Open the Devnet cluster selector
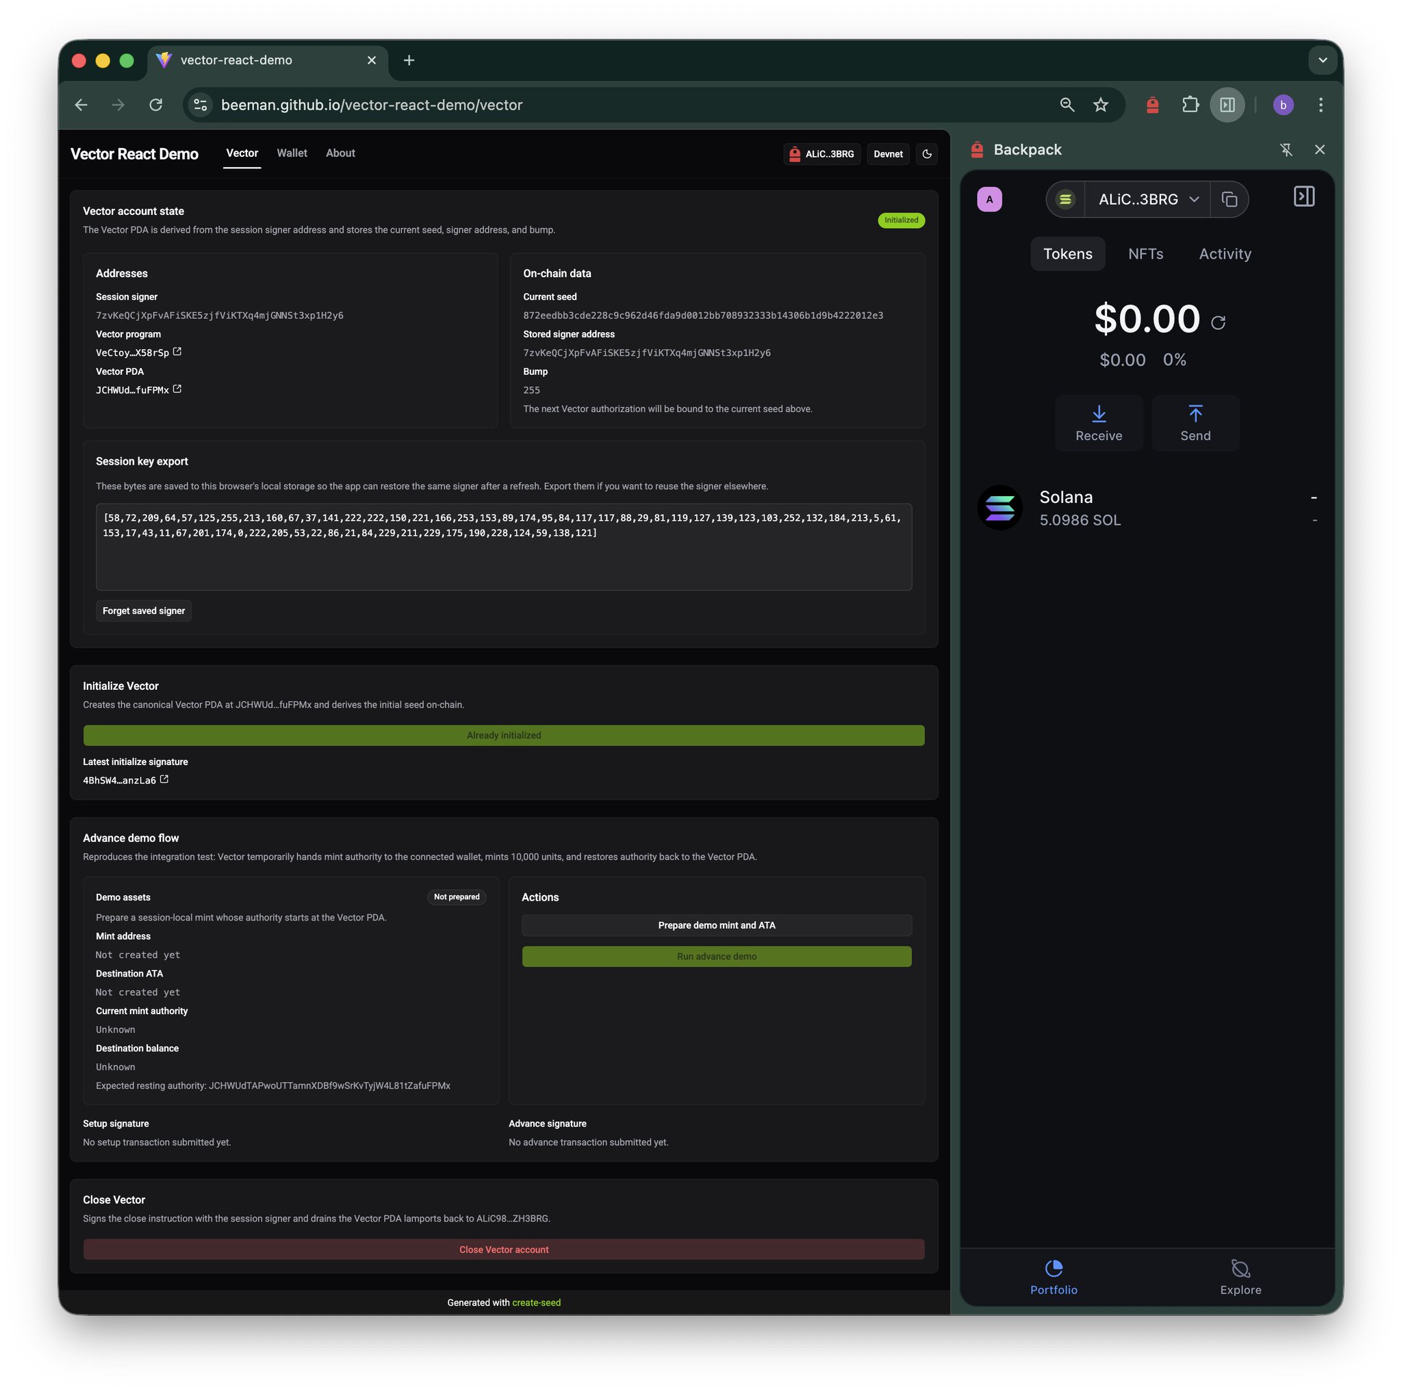Image resolution: width=1402 pixels, height=1392 pixels. coord(887,154)
